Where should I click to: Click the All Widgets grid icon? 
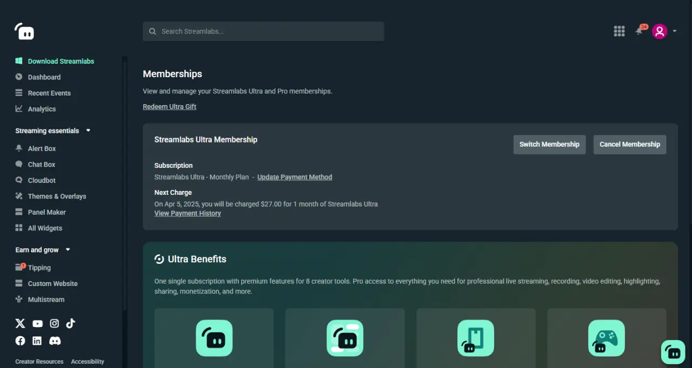[19, 228]
